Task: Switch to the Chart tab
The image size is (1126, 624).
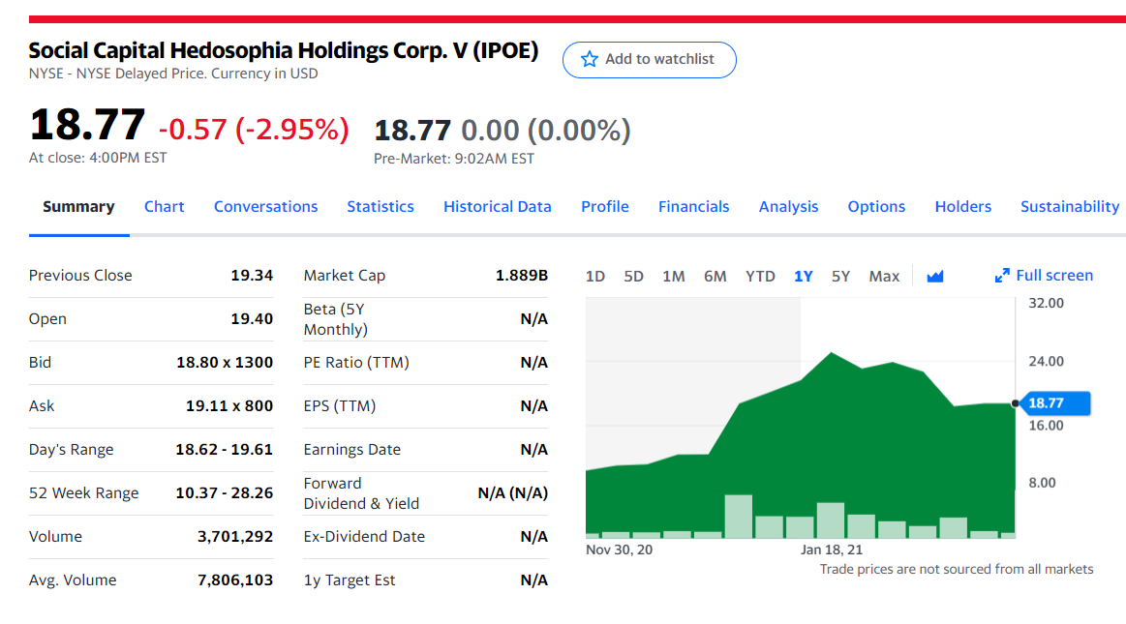Action: (x=164, y=207)
